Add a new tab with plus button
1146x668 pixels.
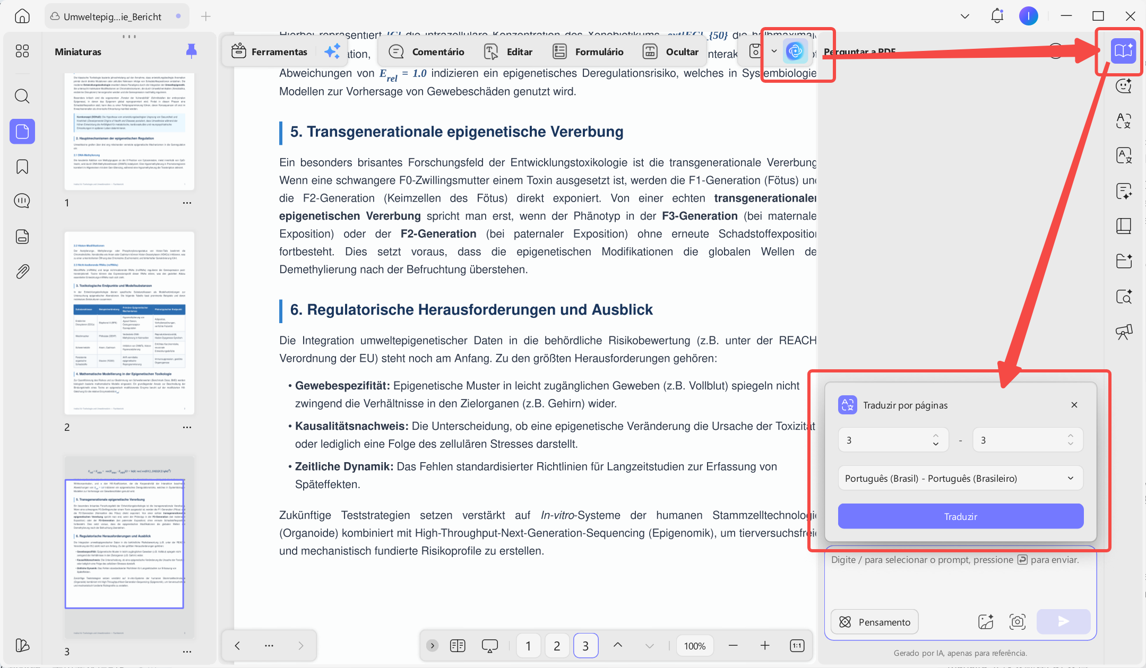206,16
